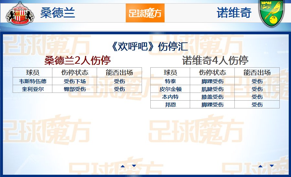Select player 皮尔金顿 in Norwich table
Screen dimensions: 291x177
[x=170, y=89]
